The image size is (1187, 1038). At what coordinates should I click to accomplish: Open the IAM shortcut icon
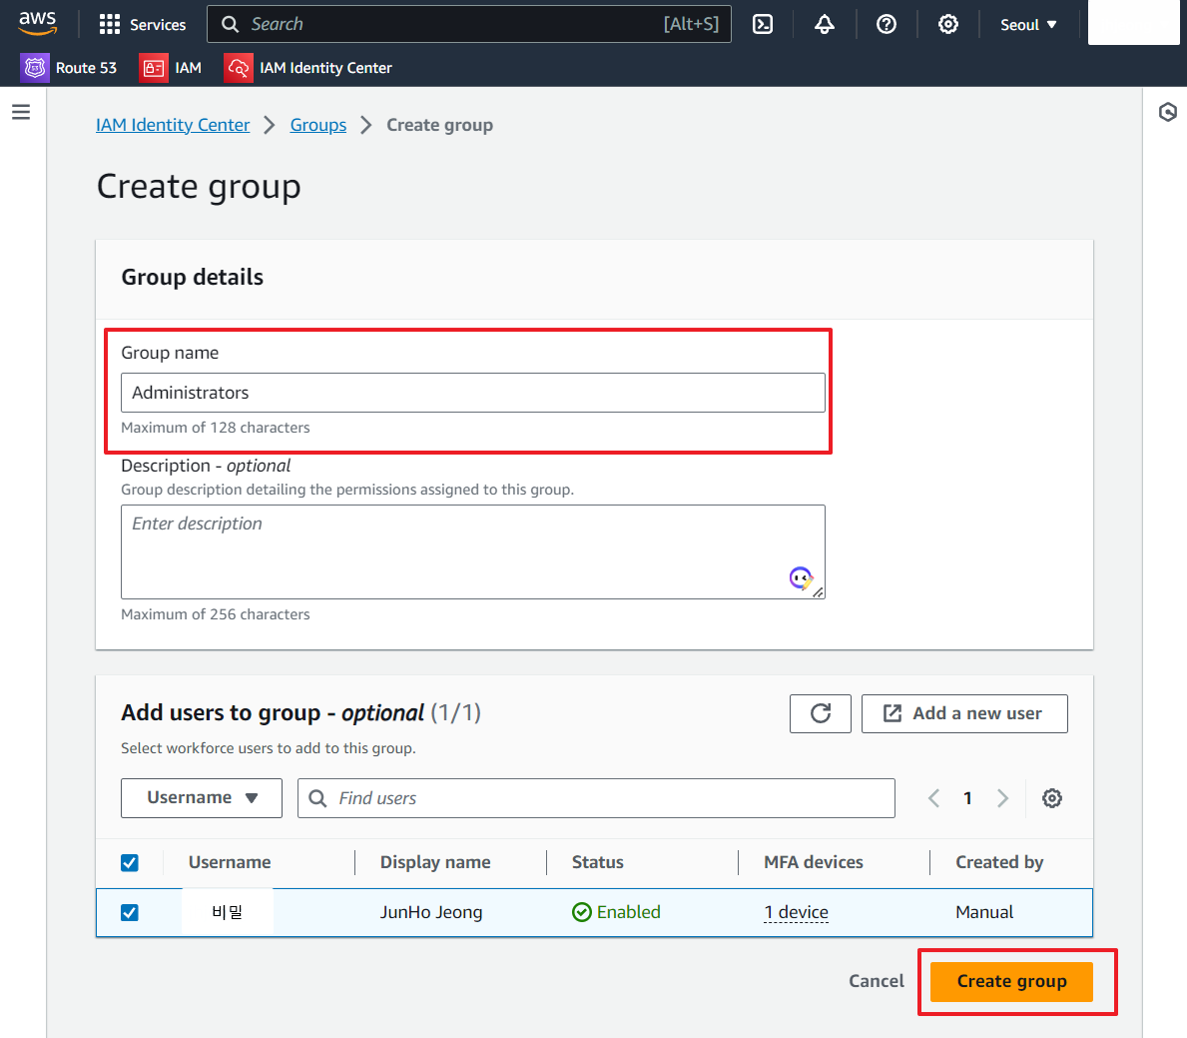(x=154, y=67)
